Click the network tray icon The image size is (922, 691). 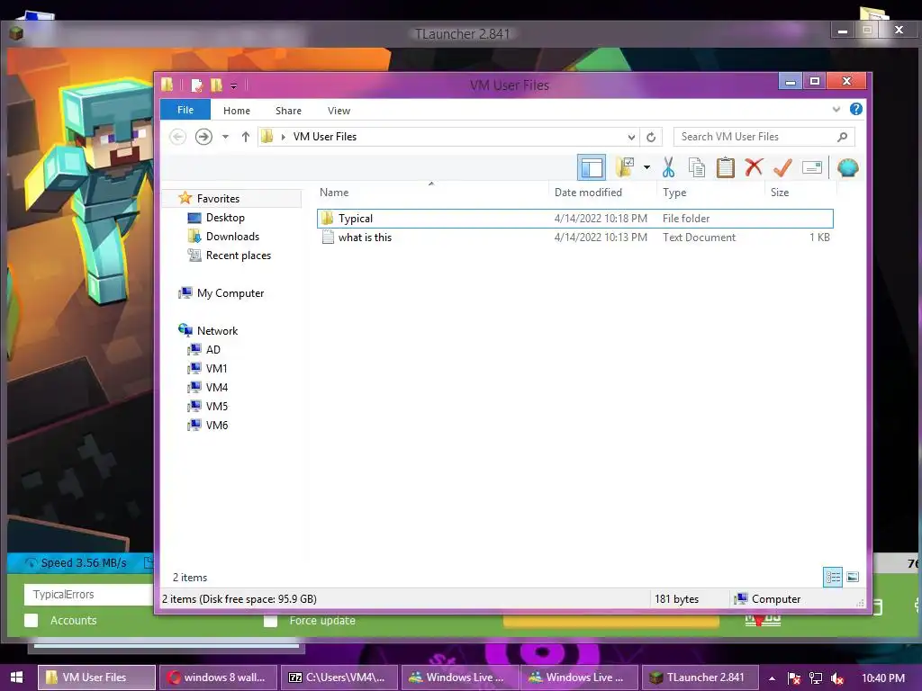816,678
